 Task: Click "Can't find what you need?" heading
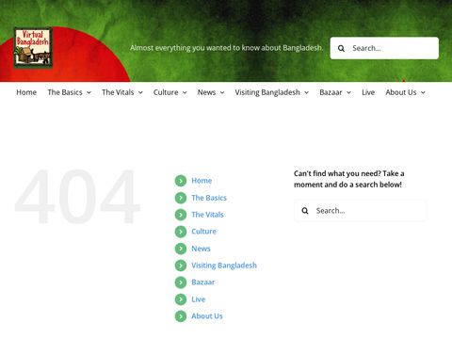click(x=348, y=179)
